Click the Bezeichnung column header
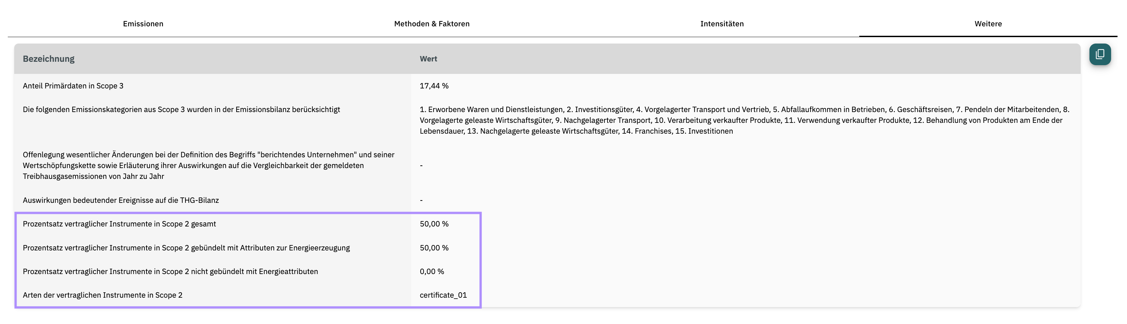Viewport: 1127px width, 324px height. [48, 59]
